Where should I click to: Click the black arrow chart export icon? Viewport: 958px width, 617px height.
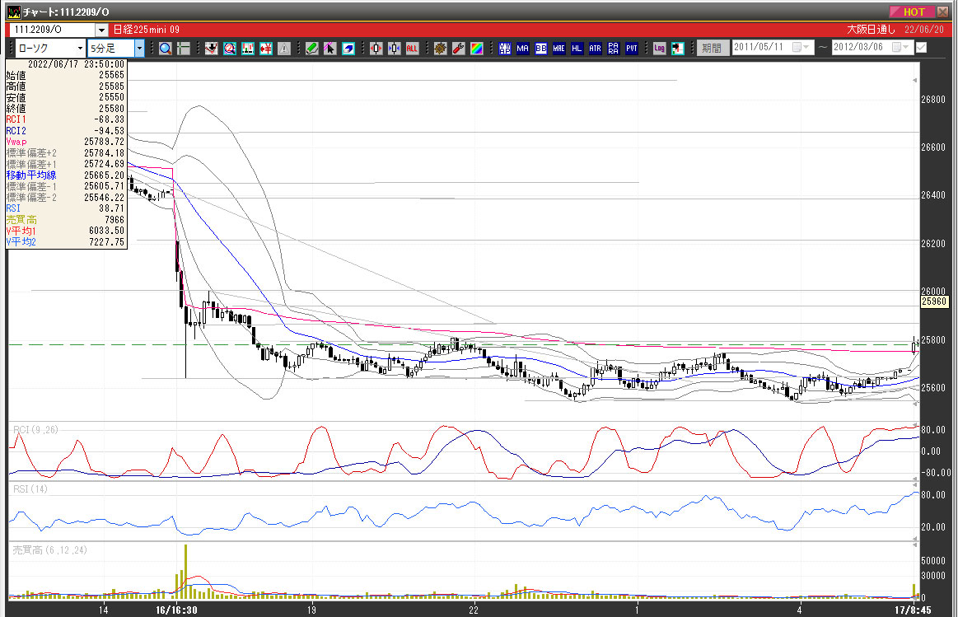[678, 49]
